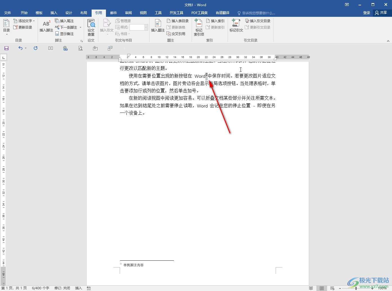Switch to the 插入 insert tab
This screenshot has width=392, height=291.
coord(54,13)
